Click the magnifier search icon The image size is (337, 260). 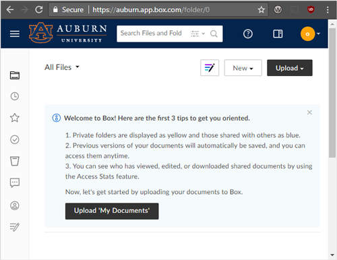pyautogui.click(x=214, y=34)
